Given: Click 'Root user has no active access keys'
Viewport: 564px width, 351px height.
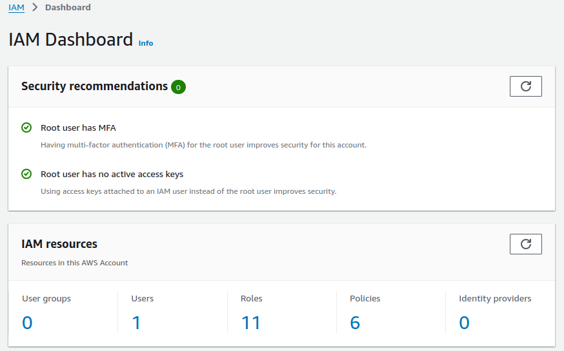Looking at the screenshot, I should (x=112, y=174).
